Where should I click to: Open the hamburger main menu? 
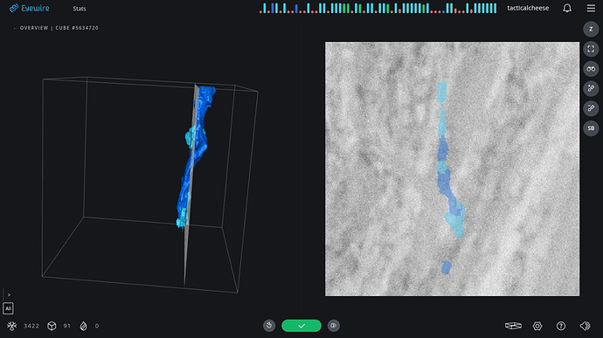point(591,8)
